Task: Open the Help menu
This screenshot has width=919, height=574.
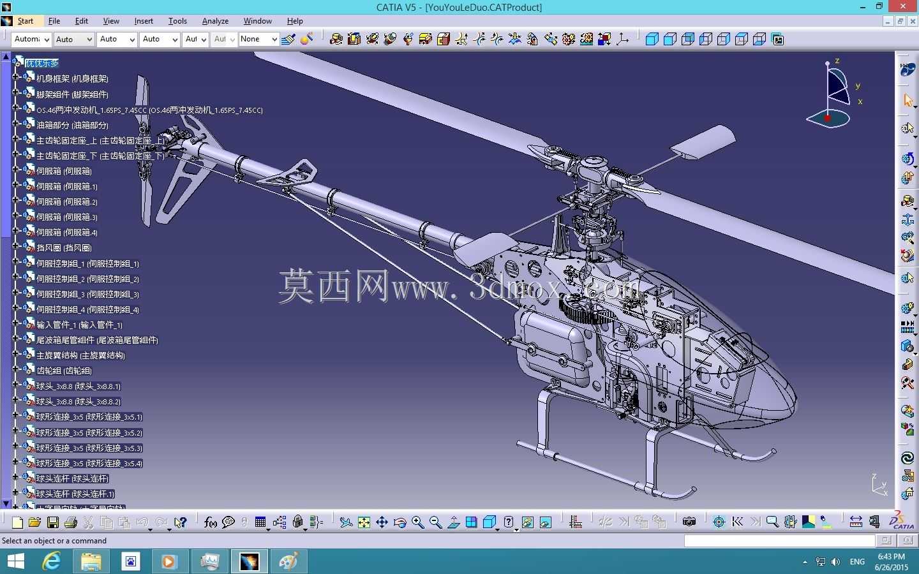Action: tap(295, 21)
